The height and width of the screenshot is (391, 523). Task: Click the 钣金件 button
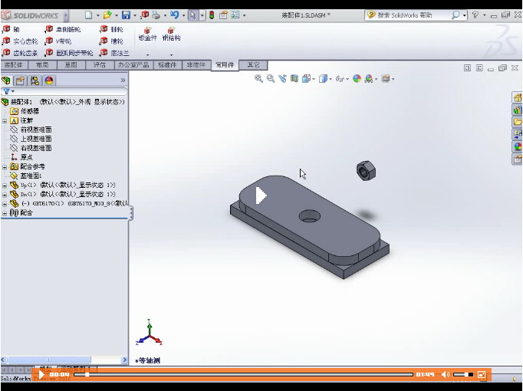pos(147,34)
